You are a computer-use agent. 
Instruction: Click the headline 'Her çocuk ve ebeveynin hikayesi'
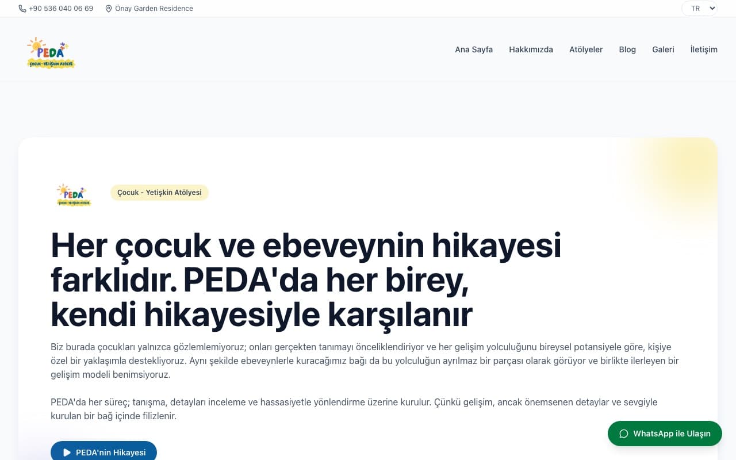click(306, 245)
